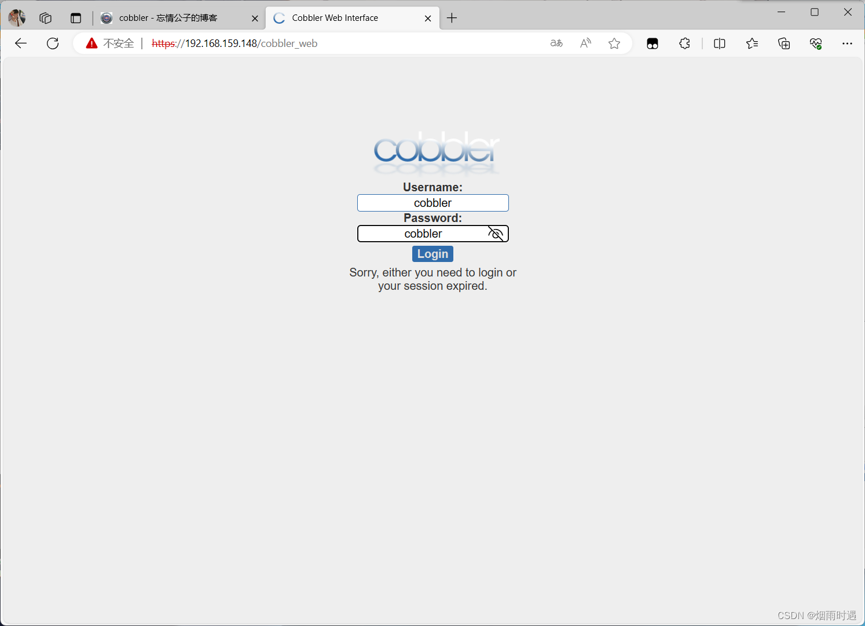
Task: Add page to favorites star
Action: (x=614, y=43)
